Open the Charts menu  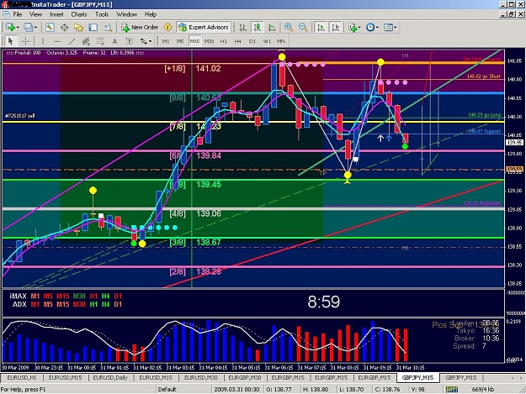tap(79, 14)
